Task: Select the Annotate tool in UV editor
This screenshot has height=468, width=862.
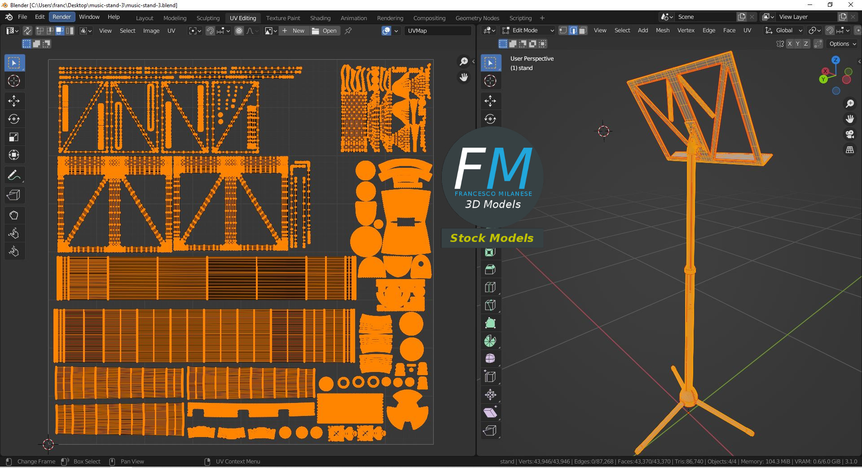Action: coord(14,175)
